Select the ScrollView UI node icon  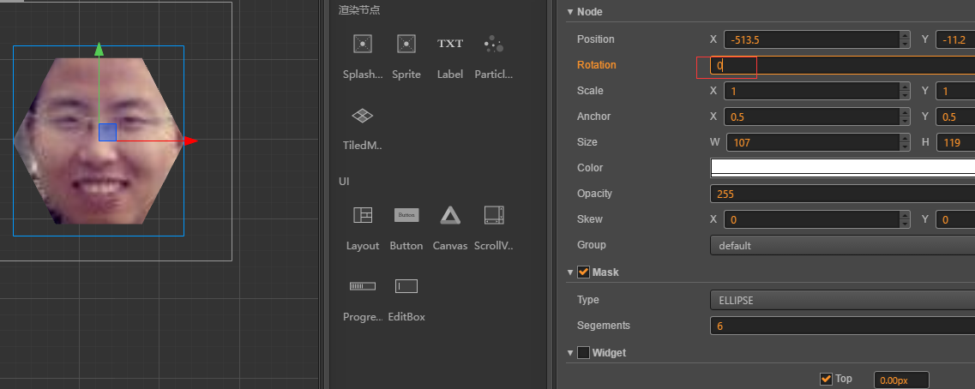(493, 215)
